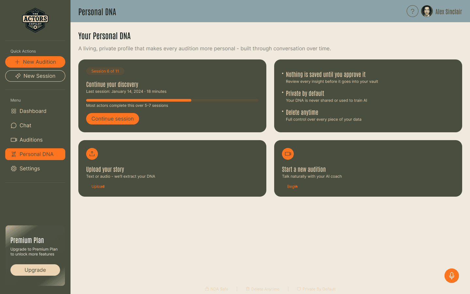Click Most actors complete this over 5-7 sessions

[x=127, y=106]
